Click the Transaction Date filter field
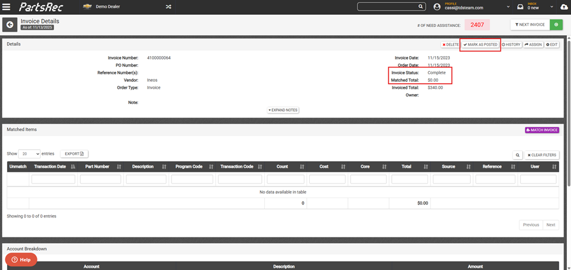Screen dimensions: 571x270 53,179
